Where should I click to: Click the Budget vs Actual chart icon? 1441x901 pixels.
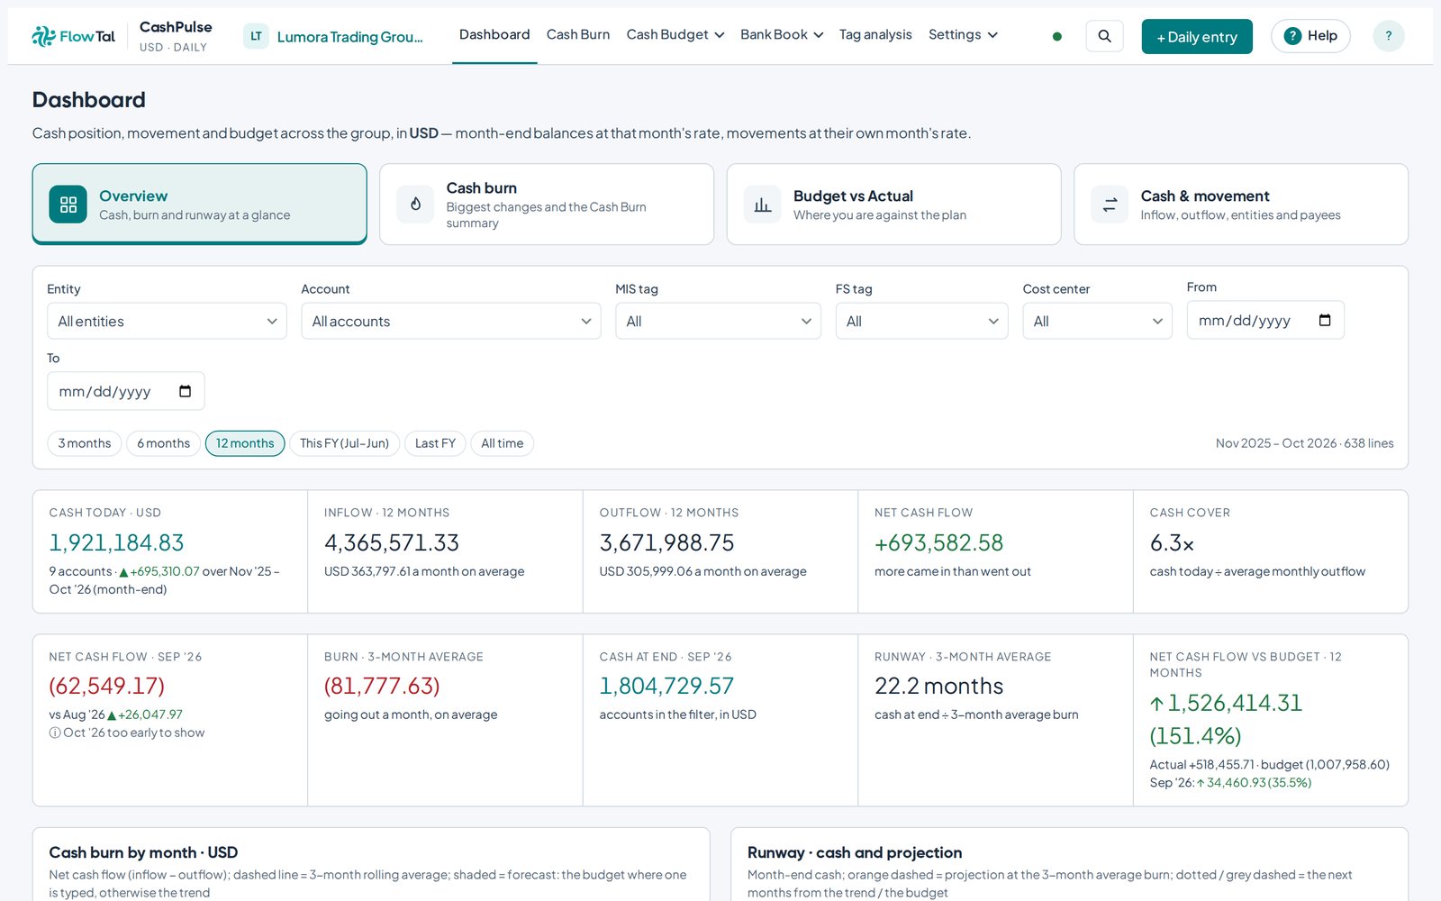pos(762,205)
